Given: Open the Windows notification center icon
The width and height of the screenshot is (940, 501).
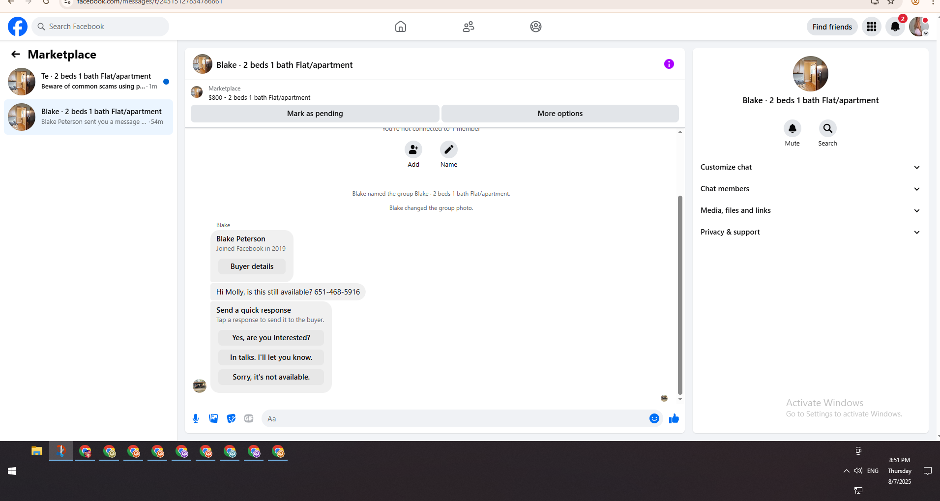Looking at the screenshot, I should coord(928,471).
